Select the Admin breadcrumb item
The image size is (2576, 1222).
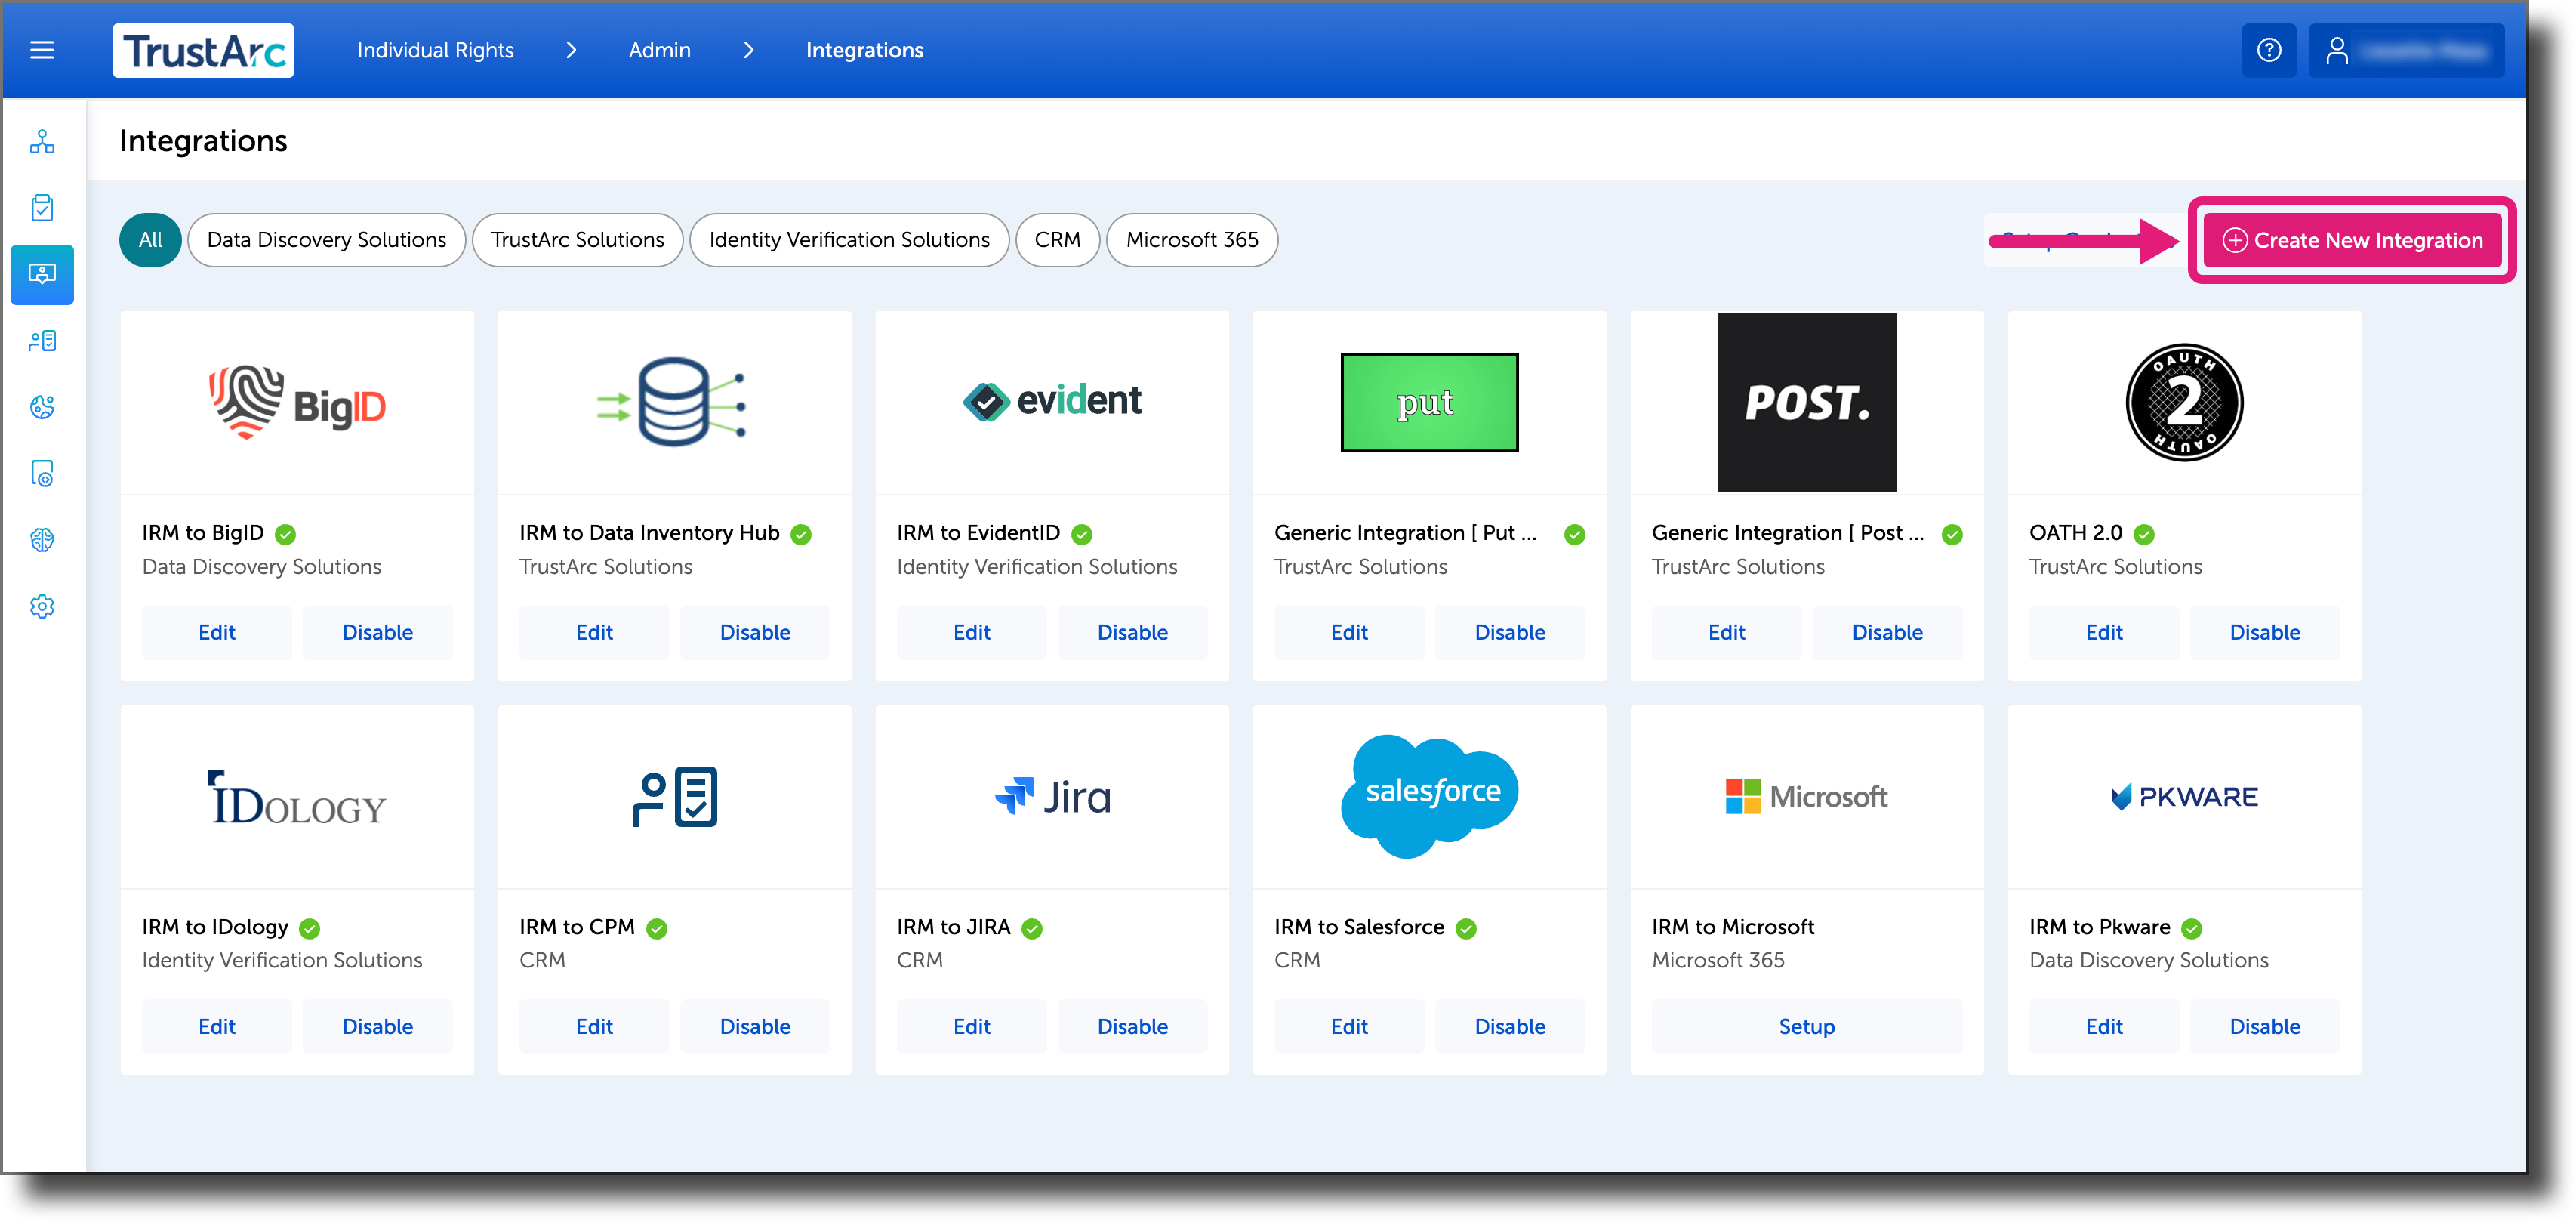click(x=659, y=50)
